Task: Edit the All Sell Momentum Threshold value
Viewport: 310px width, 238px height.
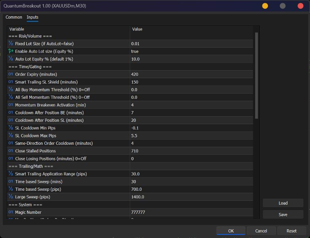Action: click(191, 97)
